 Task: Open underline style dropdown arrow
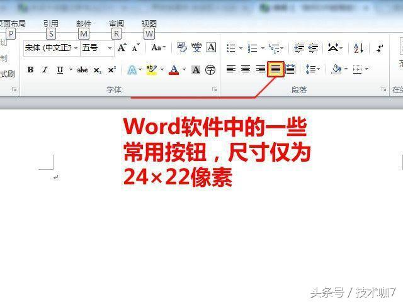coord(71,69)
